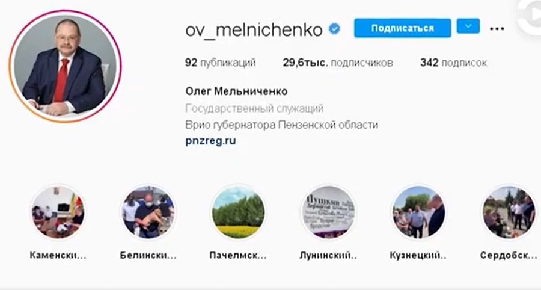Click the Государственный служащий category label
Image resolution: width=541 pixels, height=290 pixels.
254,109
